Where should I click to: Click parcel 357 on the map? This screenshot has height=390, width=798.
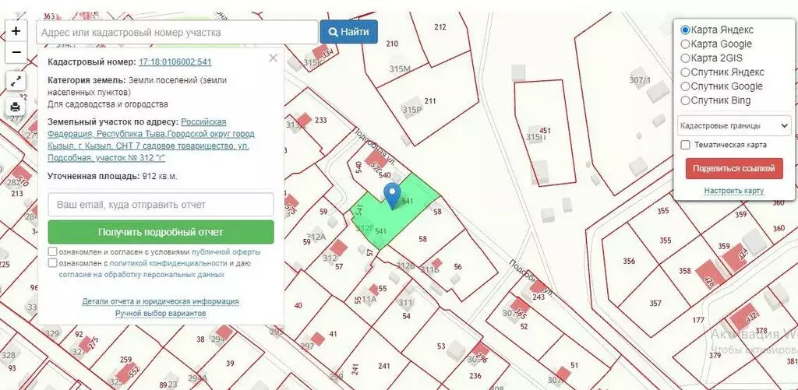point(655,304)
